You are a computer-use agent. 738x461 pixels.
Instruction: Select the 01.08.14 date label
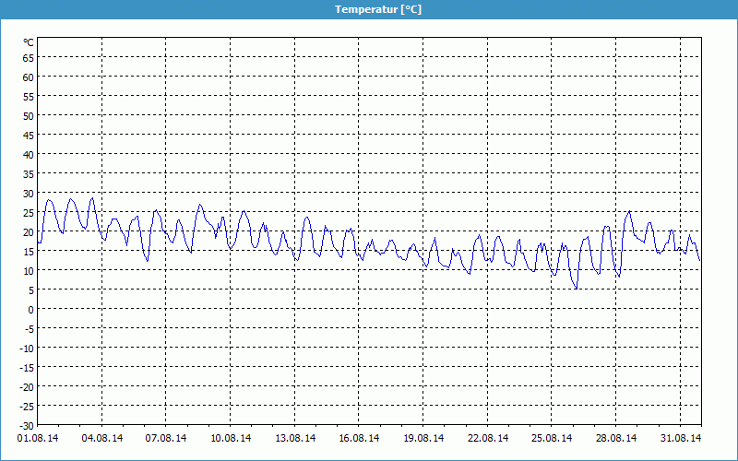click(x=37, y=439)
